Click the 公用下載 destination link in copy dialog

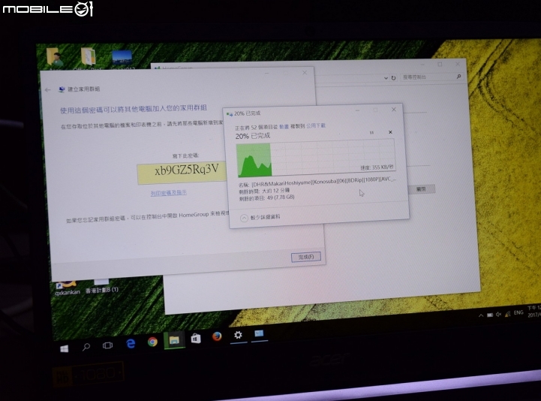pyautogui.click(x=316, y=125)
